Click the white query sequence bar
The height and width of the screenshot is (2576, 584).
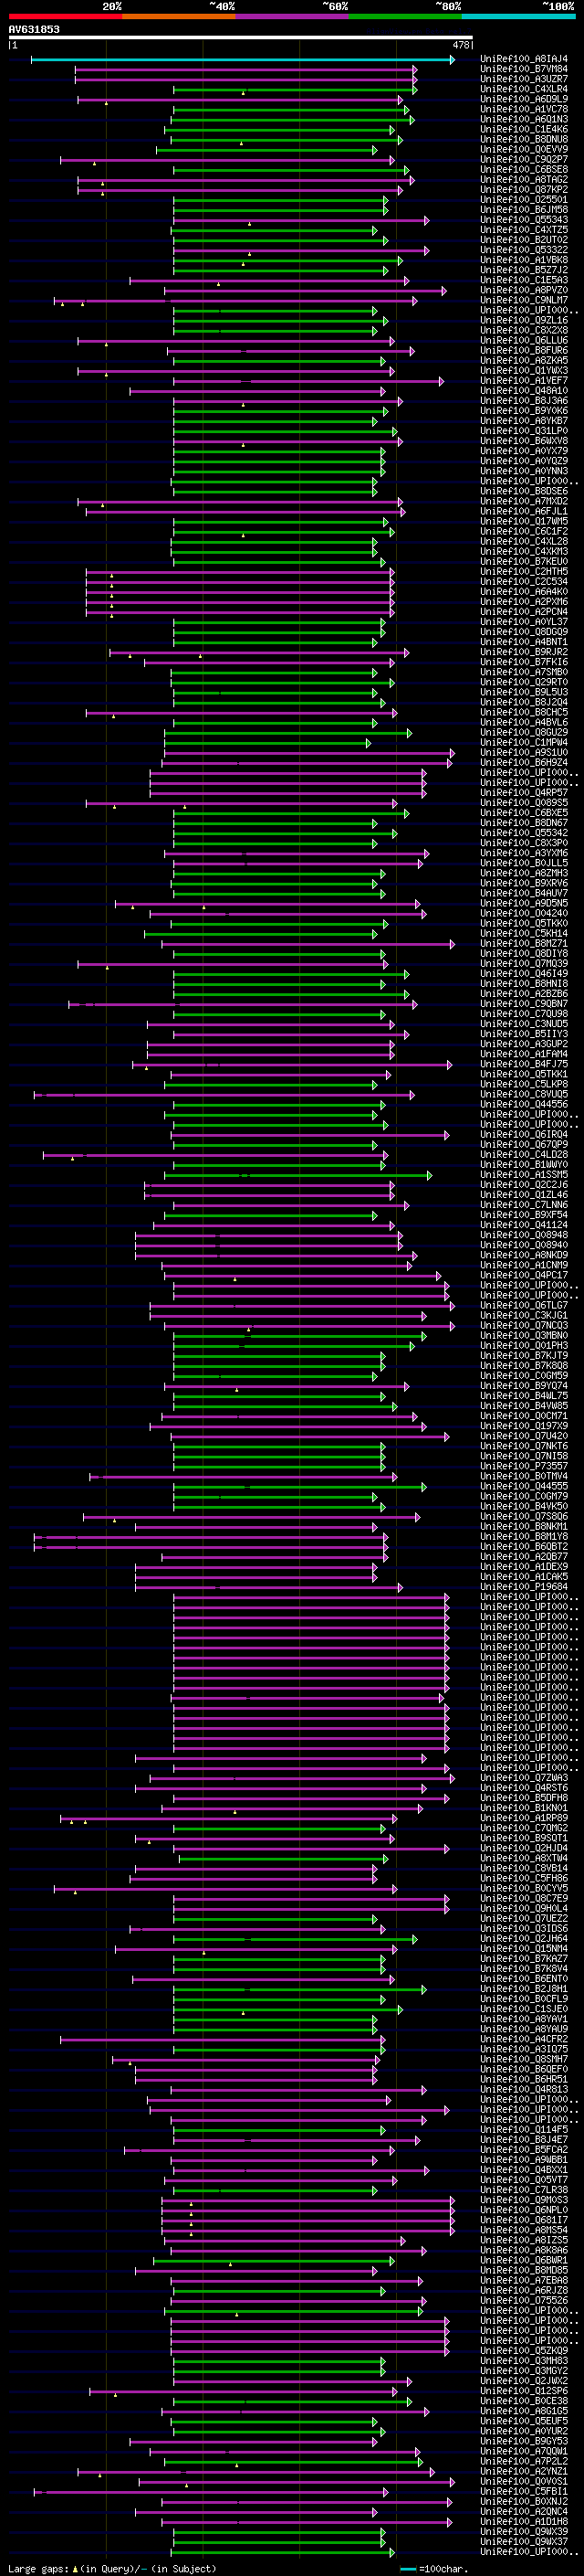click(240, 38)
